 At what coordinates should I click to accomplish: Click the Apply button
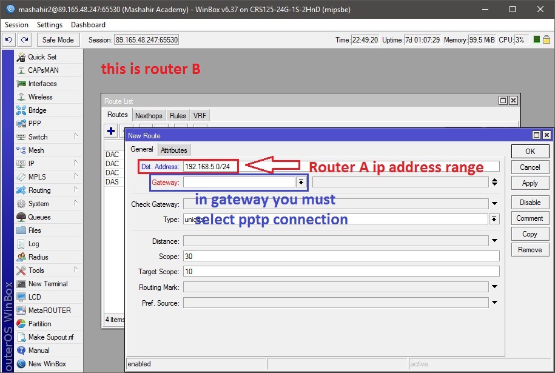530,183
